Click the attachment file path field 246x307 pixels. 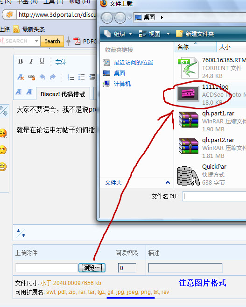point(47,268)
